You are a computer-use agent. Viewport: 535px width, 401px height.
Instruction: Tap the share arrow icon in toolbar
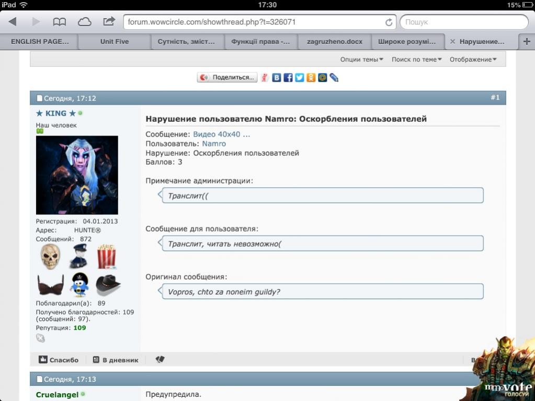(109, 21)
